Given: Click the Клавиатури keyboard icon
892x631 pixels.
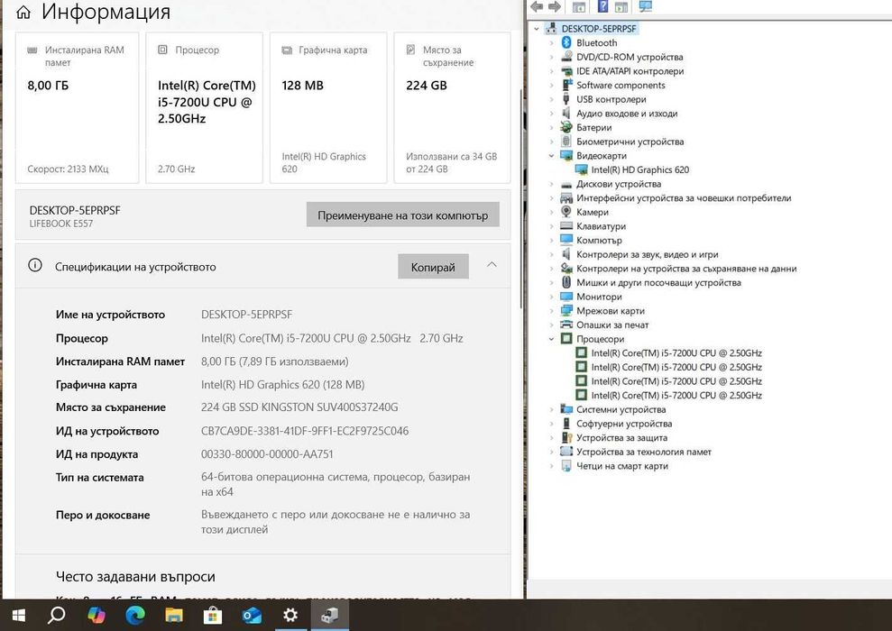Looking at the screenshot, I should point(566,225).
